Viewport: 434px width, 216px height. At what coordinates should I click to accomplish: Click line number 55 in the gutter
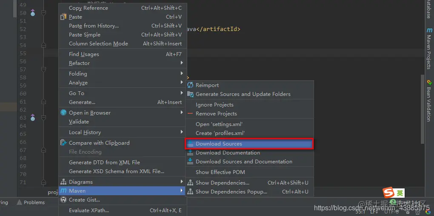23,53
